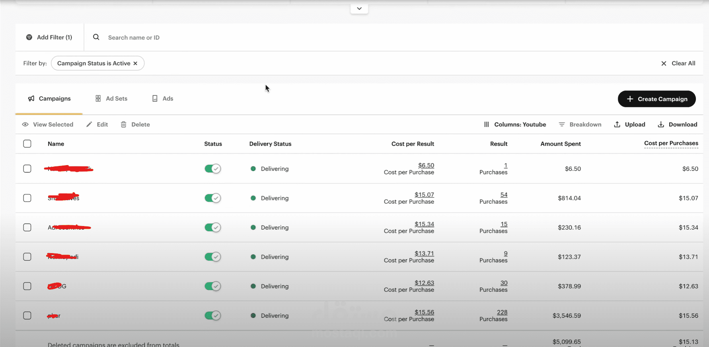Clear All filters
709x347 pixels.
(678, 63)
